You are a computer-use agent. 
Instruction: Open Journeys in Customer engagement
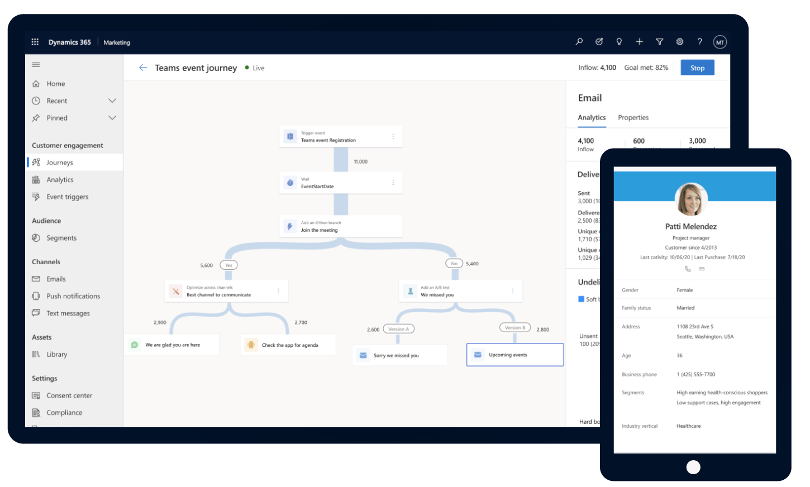[x=74, y=163]
